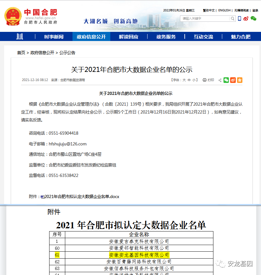The image size is (261, 275).
Task: Open the 时事新闻 navigation tab
Action: pyautogui.click(x=54, y=37)
